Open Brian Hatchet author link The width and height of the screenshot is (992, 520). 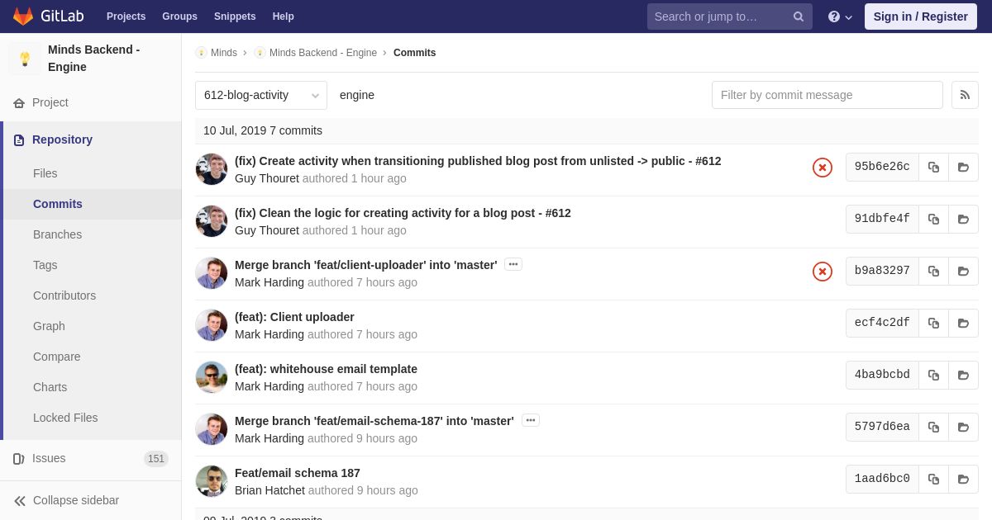pyautogui.click(x=269, y=490)
